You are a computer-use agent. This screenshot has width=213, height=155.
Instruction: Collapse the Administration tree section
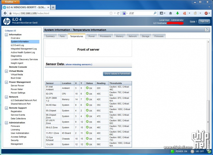tap(6, 123)
